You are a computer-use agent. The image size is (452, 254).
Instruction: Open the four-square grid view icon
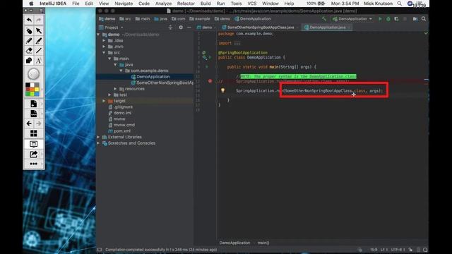pos(33,133)
